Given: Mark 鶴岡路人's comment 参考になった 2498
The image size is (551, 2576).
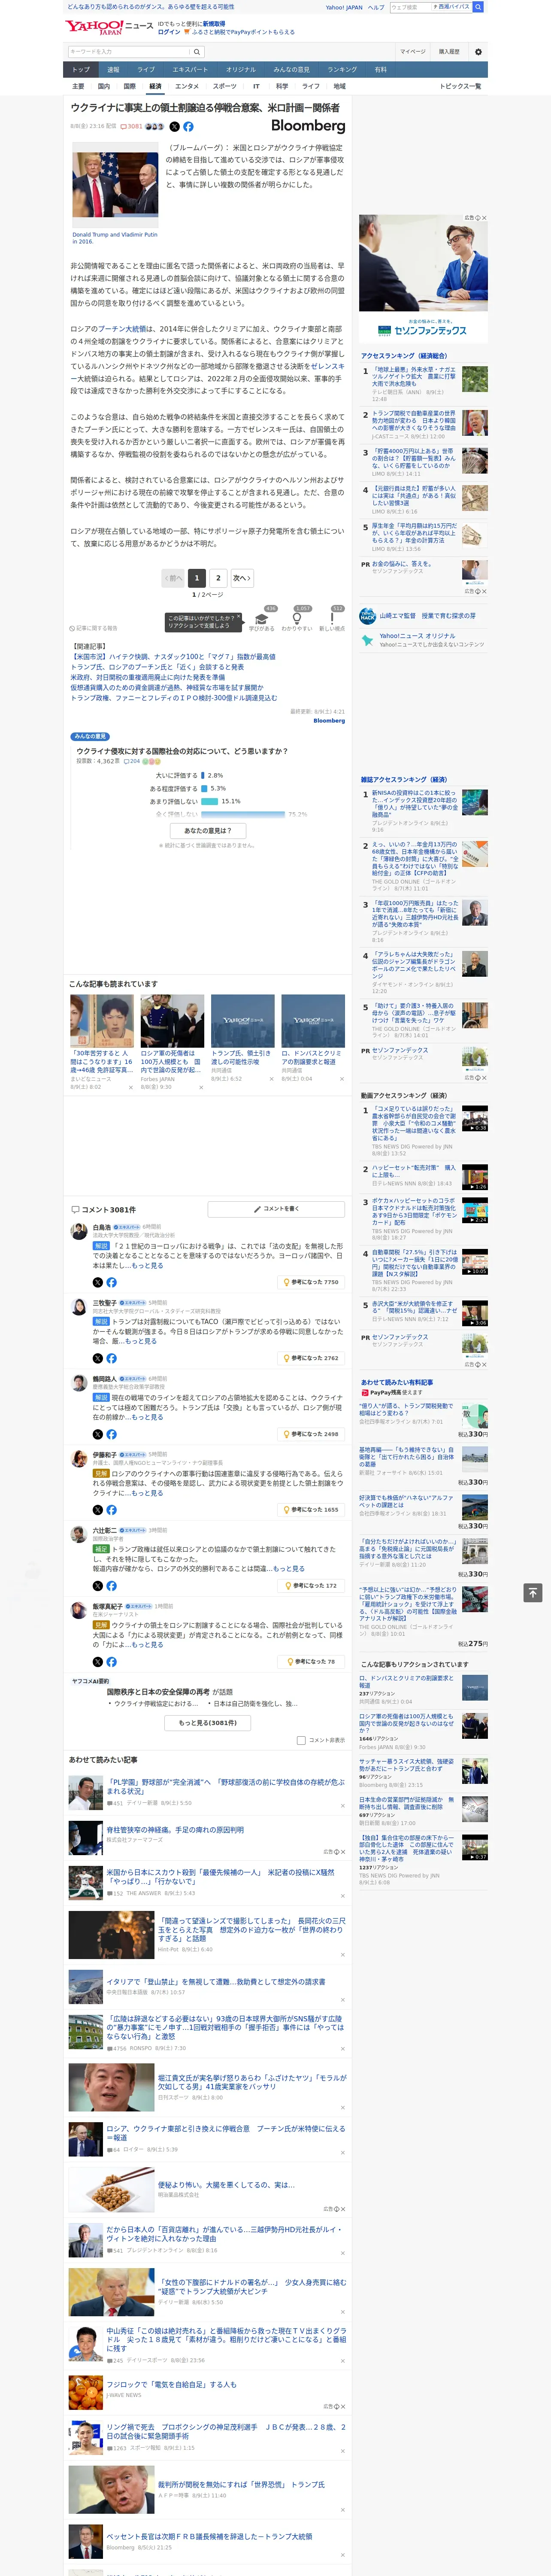Looking at the screenshot, I should (x=311, y=1434).
